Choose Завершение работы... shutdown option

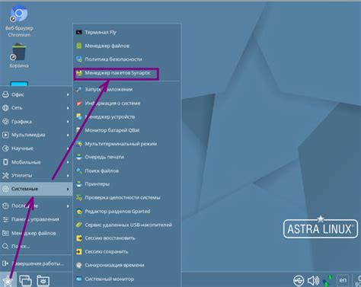point(36,263)
